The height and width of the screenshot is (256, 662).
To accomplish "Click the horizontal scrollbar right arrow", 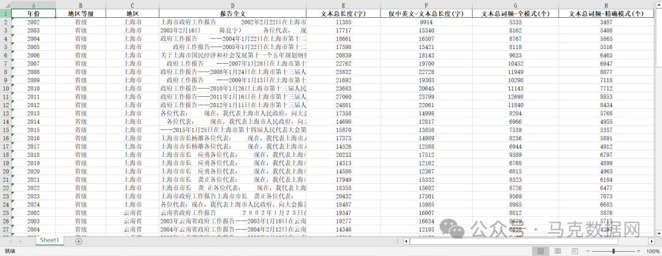I will [652, 241].
